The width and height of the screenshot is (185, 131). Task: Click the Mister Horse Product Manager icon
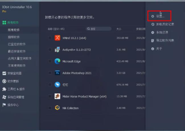tap(57, 96)
